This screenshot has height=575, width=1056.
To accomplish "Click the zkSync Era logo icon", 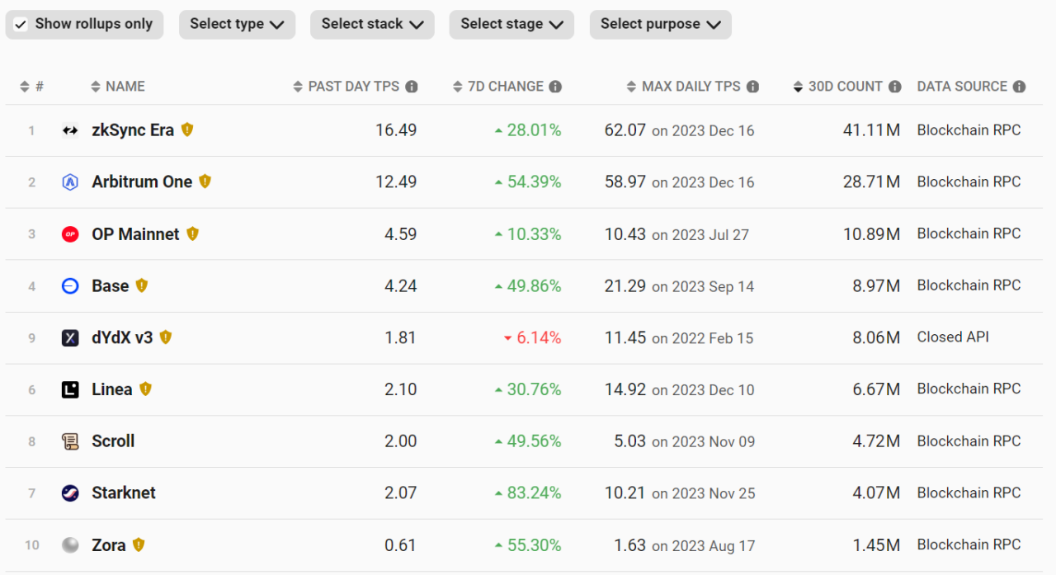I will click(70, 130).
